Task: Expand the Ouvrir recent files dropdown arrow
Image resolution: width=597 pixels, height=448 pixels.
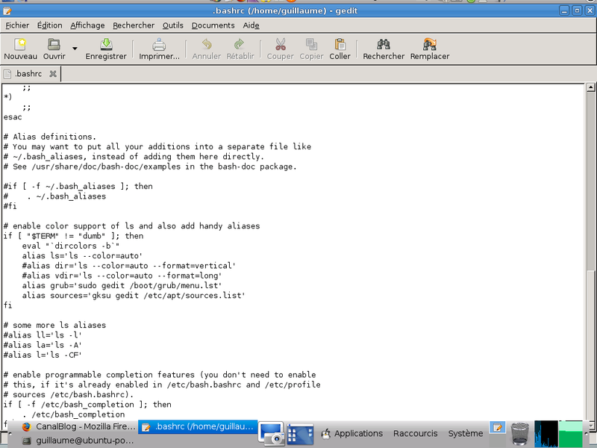Action: [75, 49]
